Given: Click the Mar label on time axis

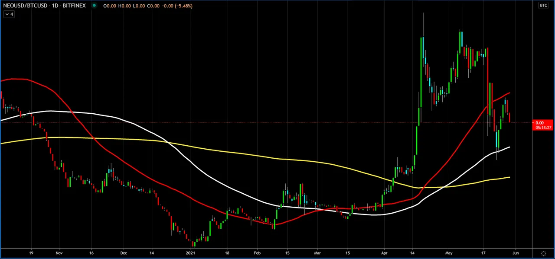Looking at the screenshot, I should (317, 253).
